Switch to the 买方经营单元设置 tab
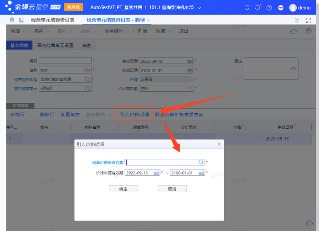The width and height of the screenshot is (319, 231). (55, 46)
